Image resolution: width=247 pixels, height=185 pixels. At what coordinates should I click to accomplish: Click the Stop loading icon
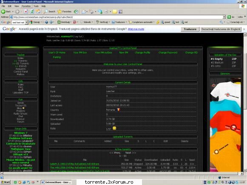[x=26, y=11]
